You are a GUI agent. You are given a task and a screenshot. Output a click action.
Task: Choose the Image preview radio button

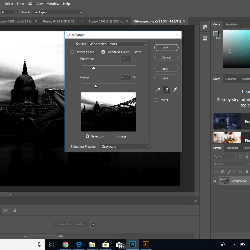point(114,136)
